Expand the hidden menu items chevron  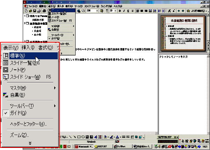coord(30,143)
